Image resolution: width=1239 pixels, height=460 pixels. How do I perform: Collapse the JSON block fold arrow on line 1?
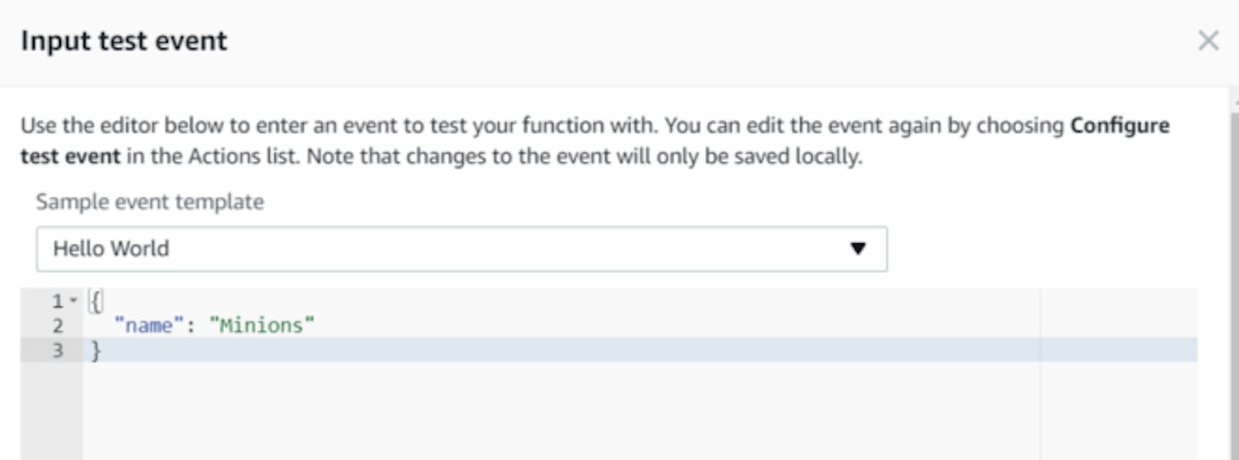[x=74, y=300]
